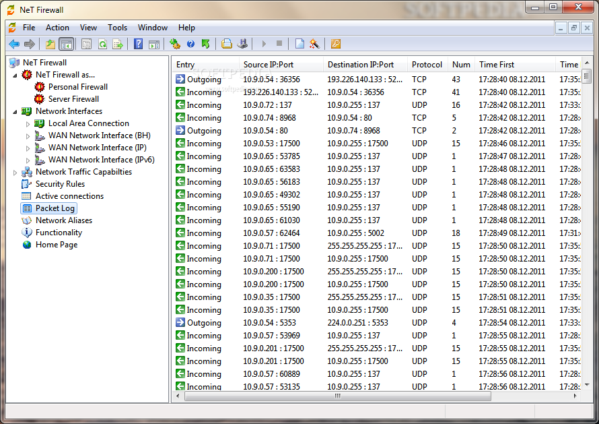Open Security Rules in the tree

[x=60, y=183]
